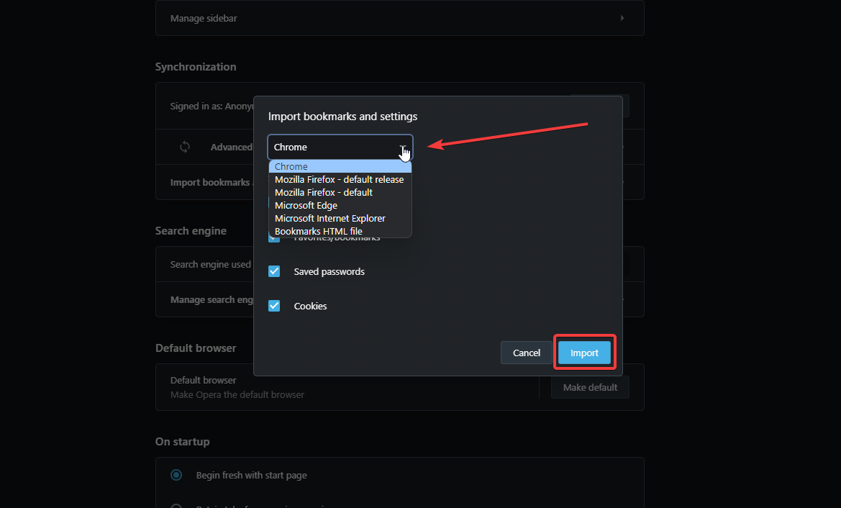
Task: Choose Mozilla Firefox - default option
Action: [x=340, y=193]
